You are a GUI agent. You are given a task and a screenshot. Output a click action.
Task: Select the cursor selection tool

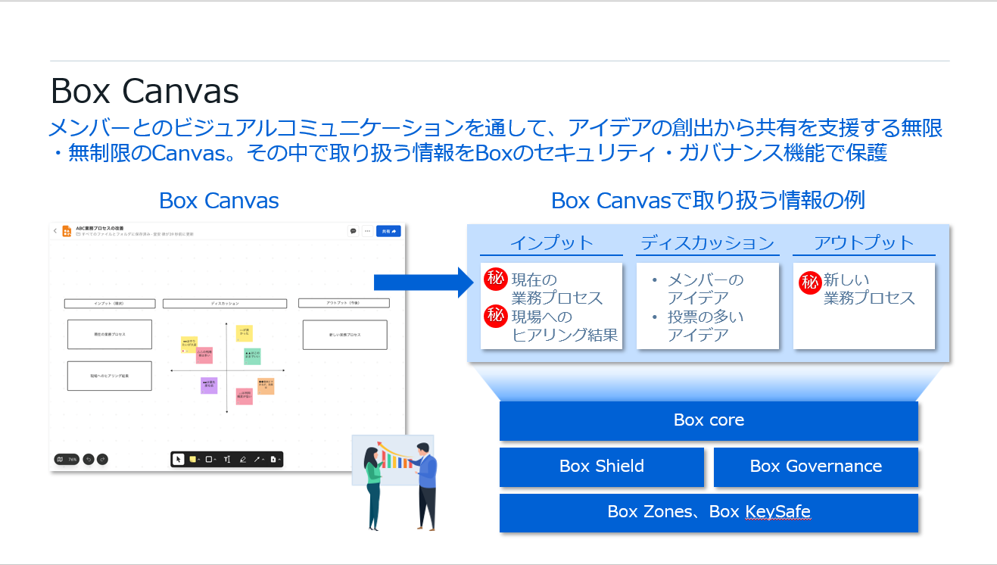tap(179, 459)
